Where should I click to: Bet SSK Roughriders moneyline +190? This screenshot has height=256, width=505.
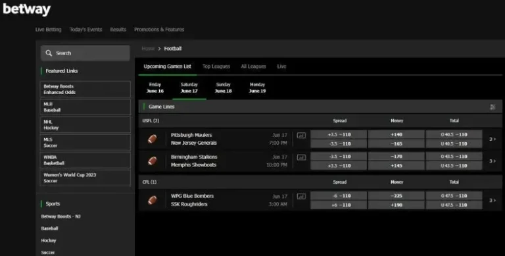click(x=396, y=205)
